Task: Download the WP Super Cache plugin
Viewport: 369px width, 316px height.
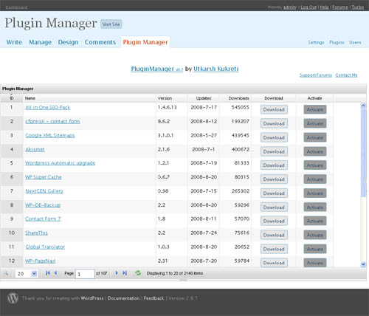Action: pos(274,179)
